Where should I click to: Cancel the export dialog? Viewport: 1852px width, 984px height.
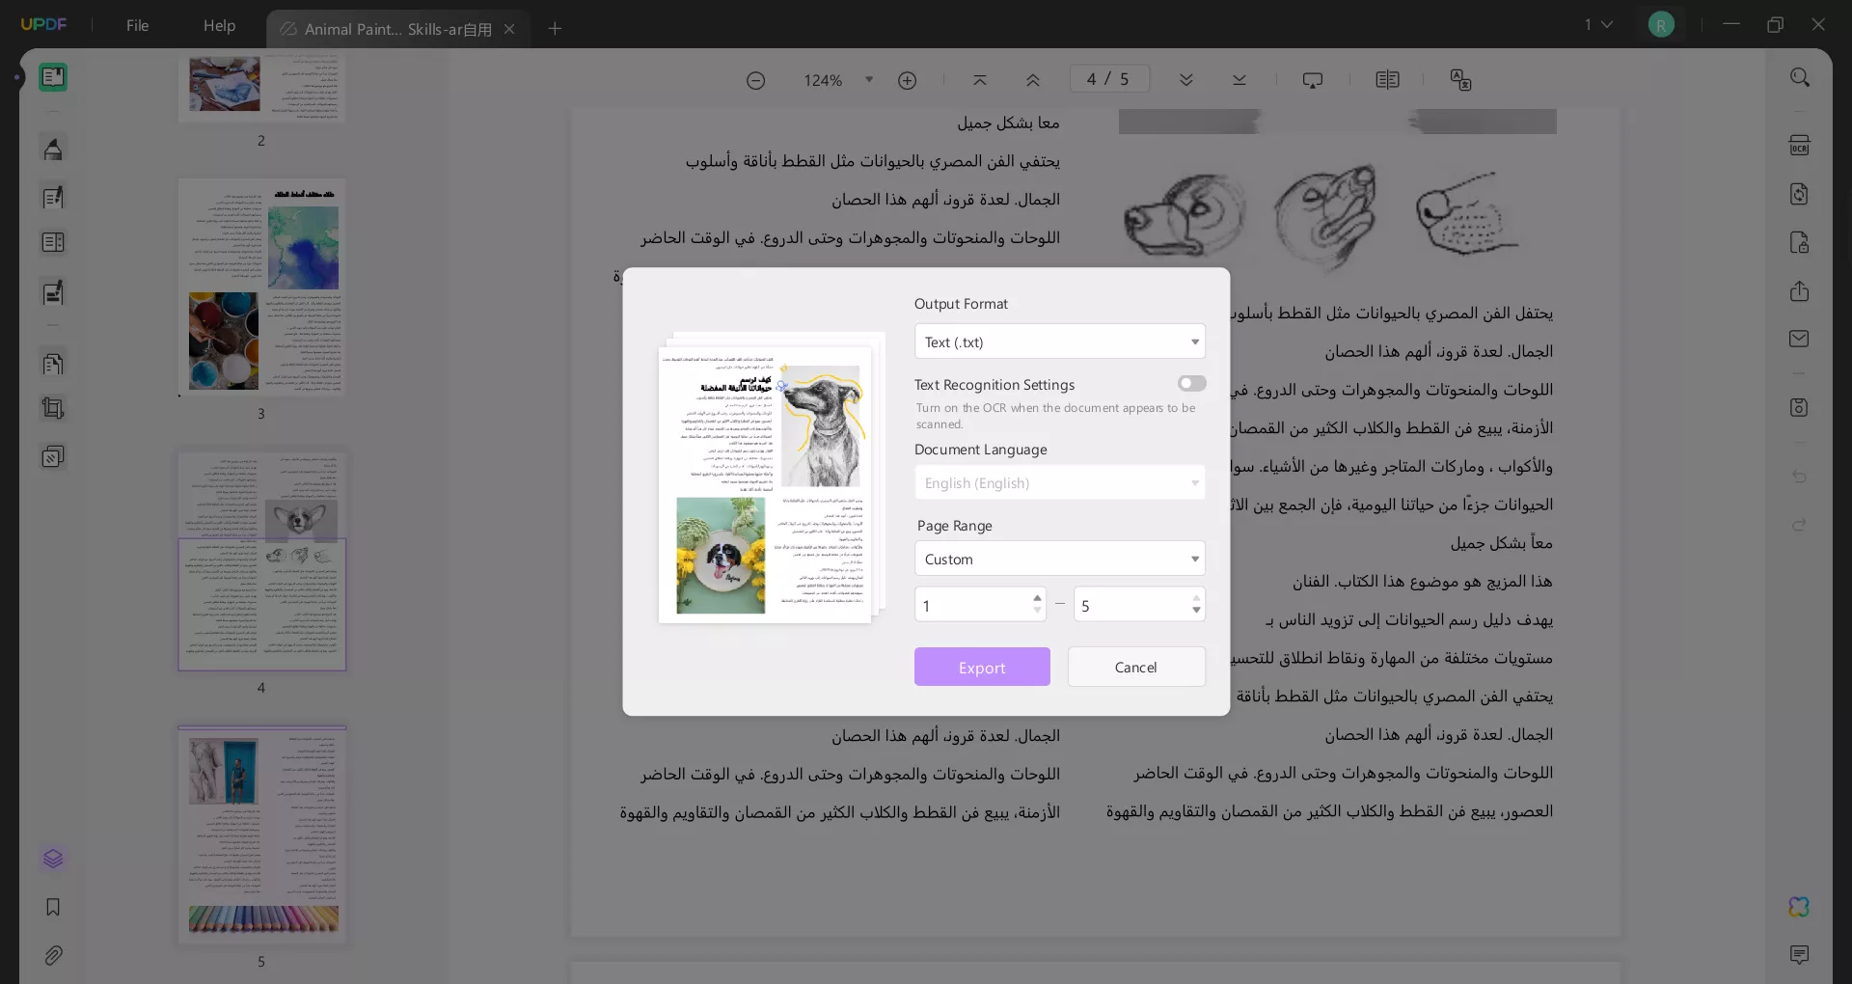click(x=1136, y=667)
